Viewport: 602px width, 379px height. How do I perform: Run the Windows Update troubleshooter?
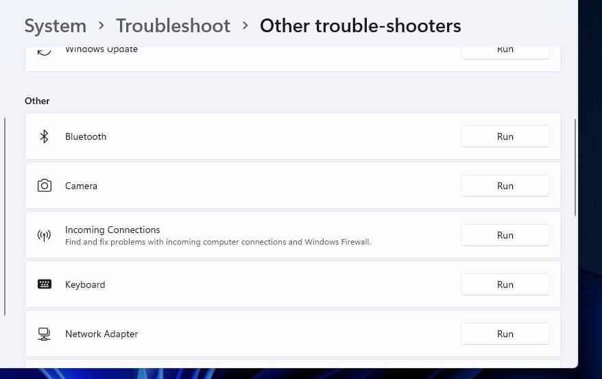(505, 50)
